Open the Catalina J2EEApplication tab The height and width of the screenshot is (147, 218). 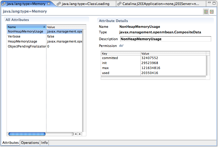click(161, 4)
